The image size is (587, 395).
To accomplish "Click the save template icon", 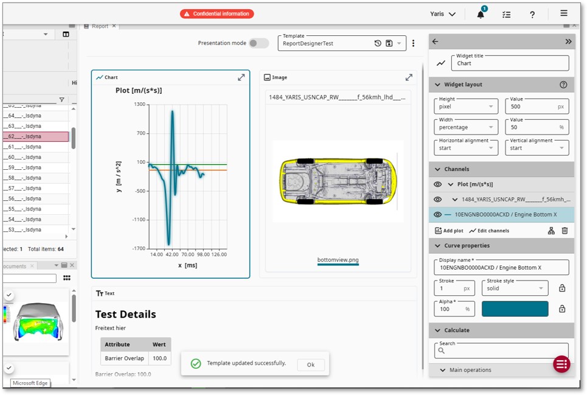I will click(389, 43).
